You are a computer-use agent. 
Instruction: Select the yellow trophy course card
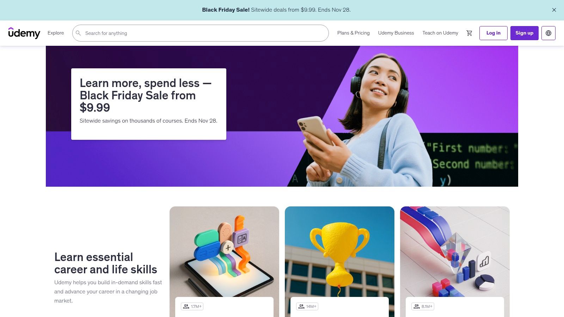coord(339,262)
